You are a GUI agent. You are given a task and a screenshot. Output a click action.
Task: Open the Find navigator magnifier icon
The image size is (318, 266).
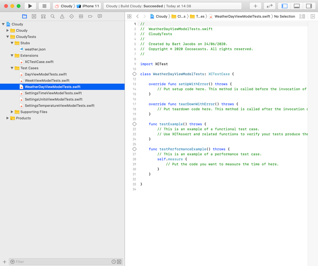pyautogui.click(x=52, y=16)
